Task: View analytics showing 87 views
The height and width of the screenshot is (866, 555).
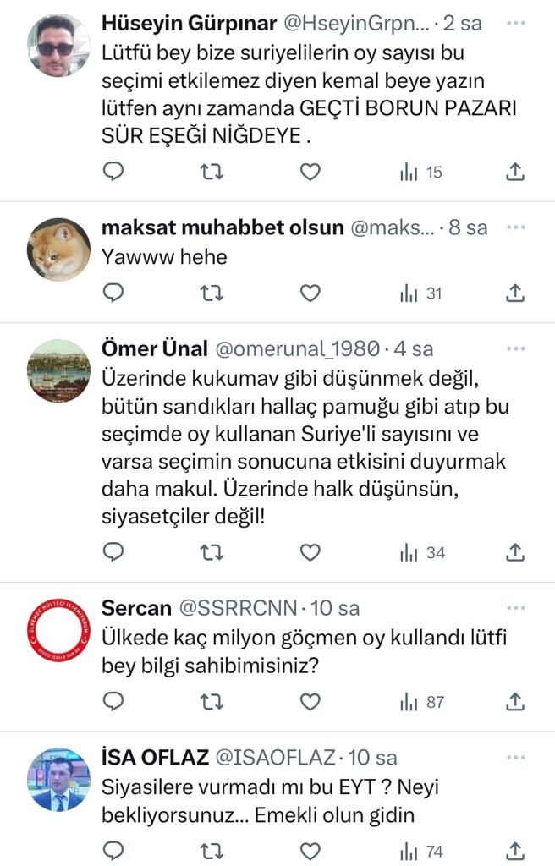Action: 421,701
